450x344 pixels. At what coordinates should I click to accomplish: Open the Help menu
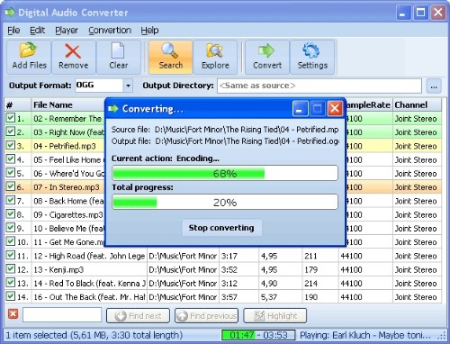point(149,31)
